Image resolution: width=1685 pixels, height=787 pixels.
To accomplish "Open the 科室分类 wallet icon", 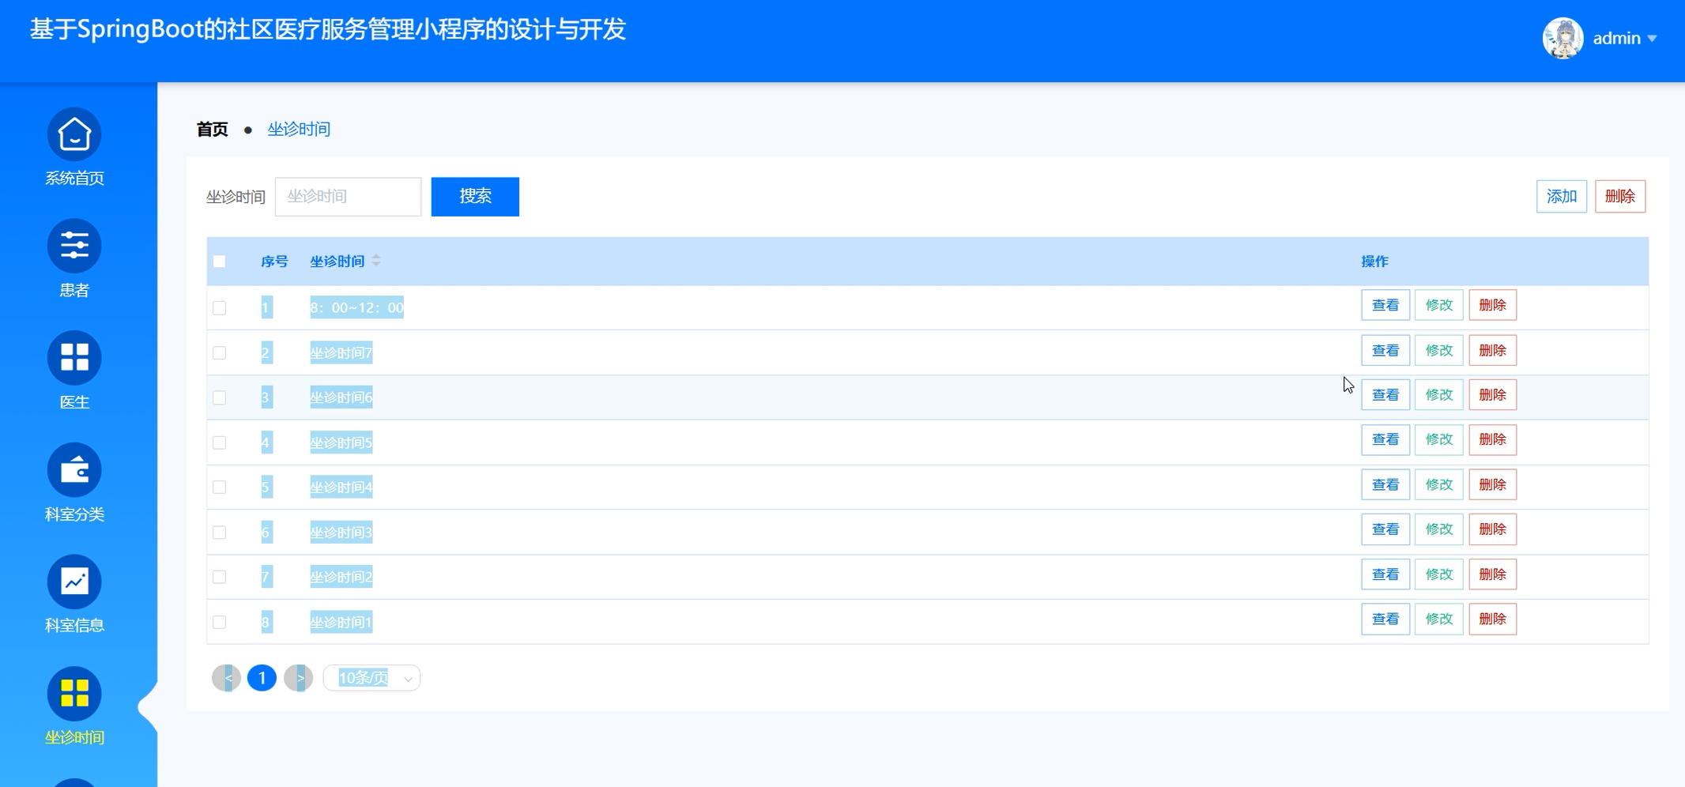I will click(74, 469).
